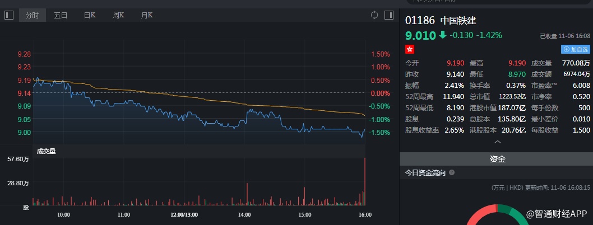
Task: Open the 日K chart tab
Action: (x=90, y=16)
